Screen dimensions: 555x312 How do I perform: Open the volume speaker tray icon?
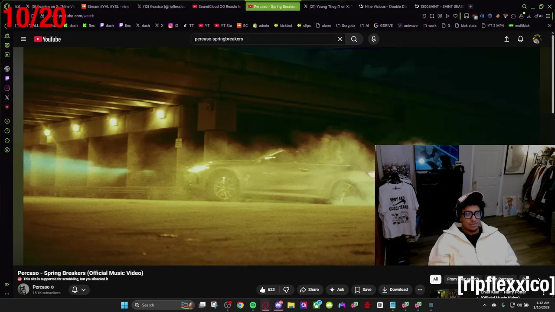[x=519, y=305]
